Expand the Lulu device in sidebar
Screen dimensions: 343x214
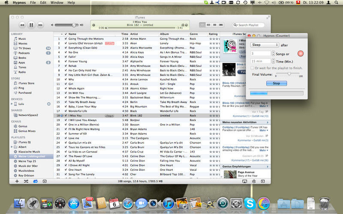tap(12, 104)
